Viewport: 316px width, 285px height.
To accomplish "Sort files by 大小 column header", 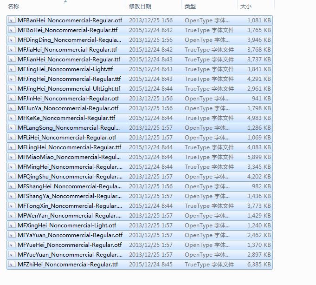I will [x=245, y=7].
